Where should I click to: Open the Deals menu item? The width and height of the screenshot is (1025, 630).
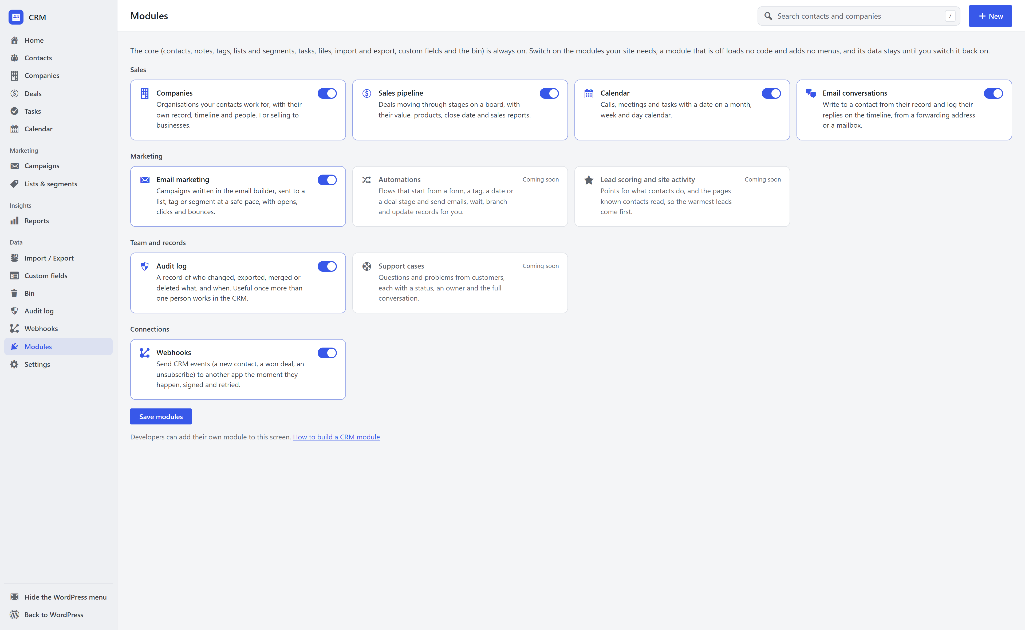click(x=58, y=93)
